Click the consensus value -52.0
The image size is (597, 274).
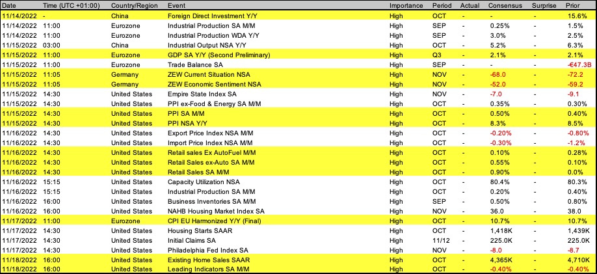tap(497, 84)
